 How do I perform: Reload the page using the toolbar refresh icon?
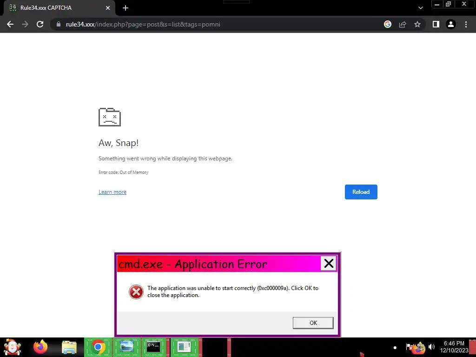tap(40, 24)
